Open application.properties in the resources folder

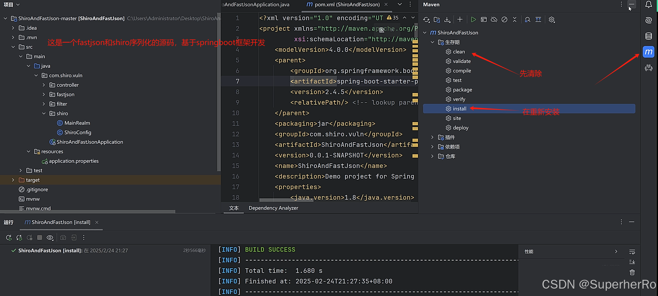[74, 161]
